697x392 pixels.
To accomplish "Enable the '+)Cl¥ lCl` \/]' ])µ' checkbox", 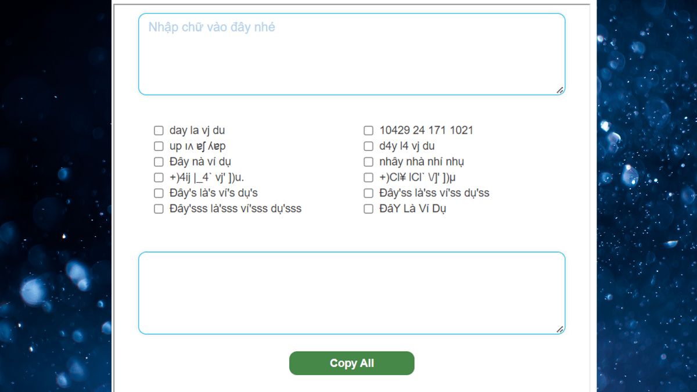I will click(368, 178).
